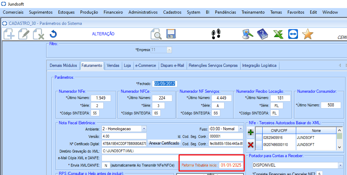
Task: Export using the Excel icon
Action: point(278,34)
